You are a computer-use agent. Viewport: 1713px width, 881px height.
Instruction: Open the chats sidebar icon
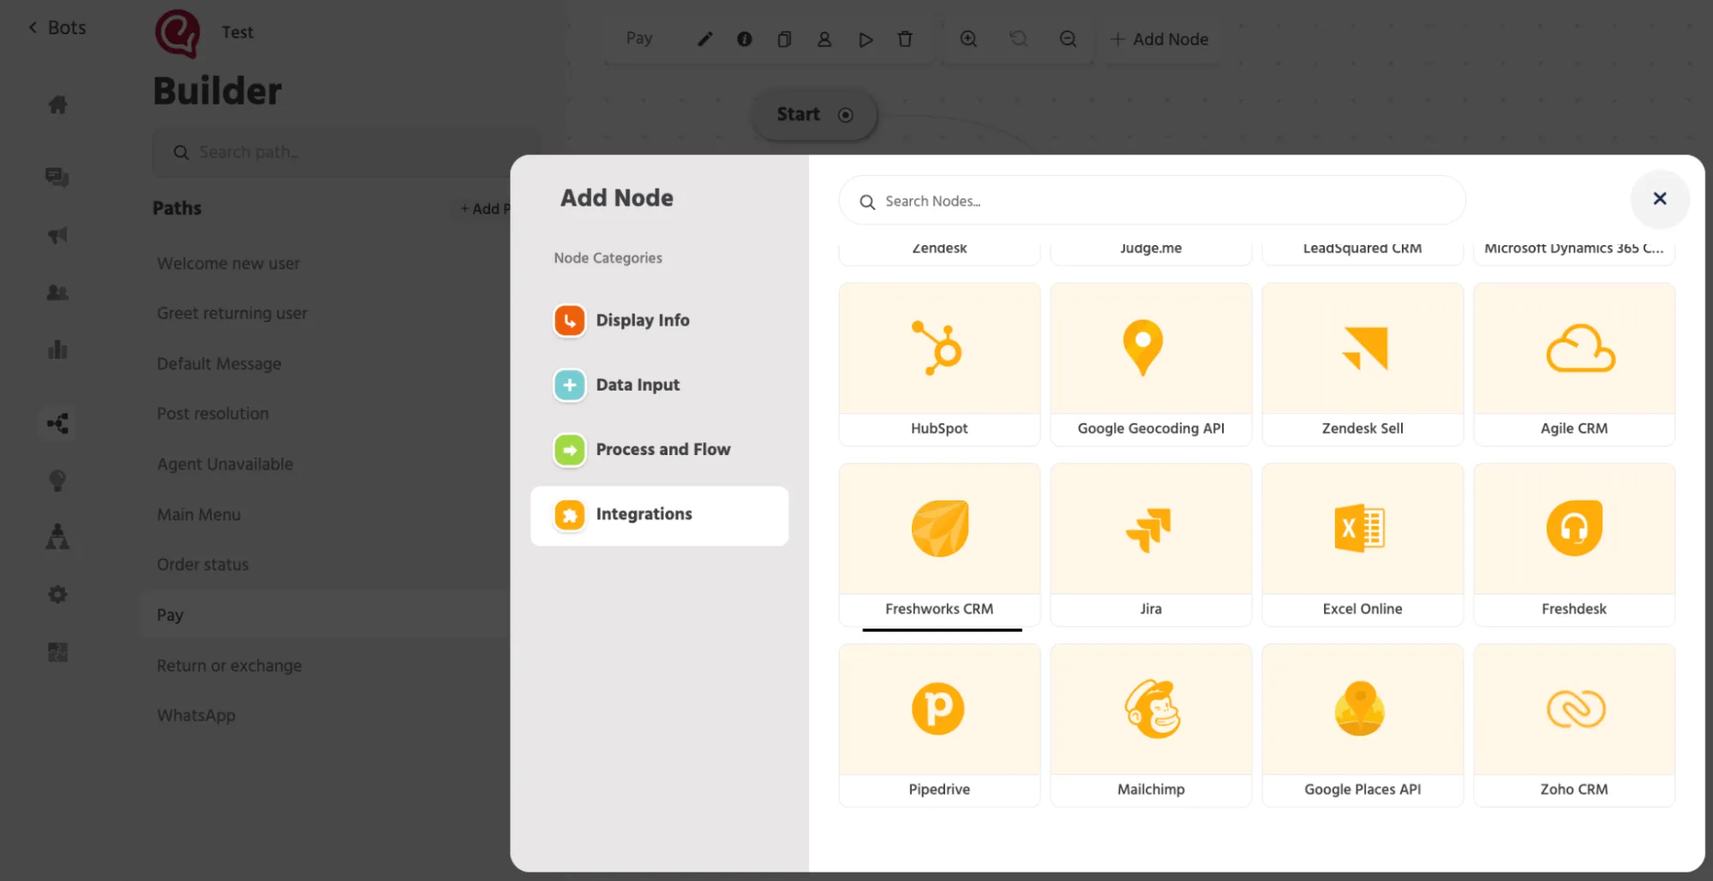(x=57, y=177)
